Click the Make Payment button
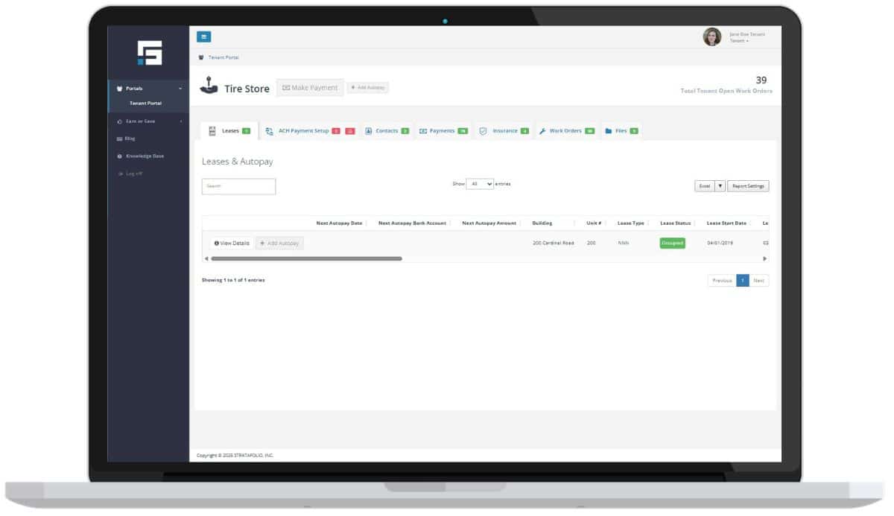The image size is (894, 516). [x=310, y=88]
